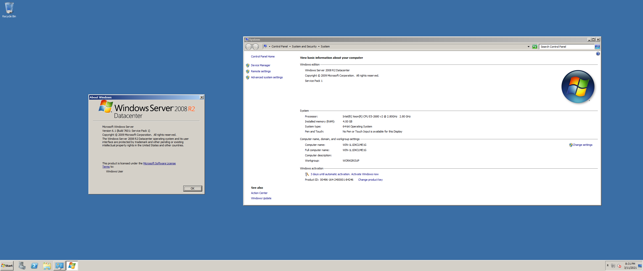Open Windows Explorer from the taskbar
Viewport: 643px width, 271px height.
[x=47, y=266]
